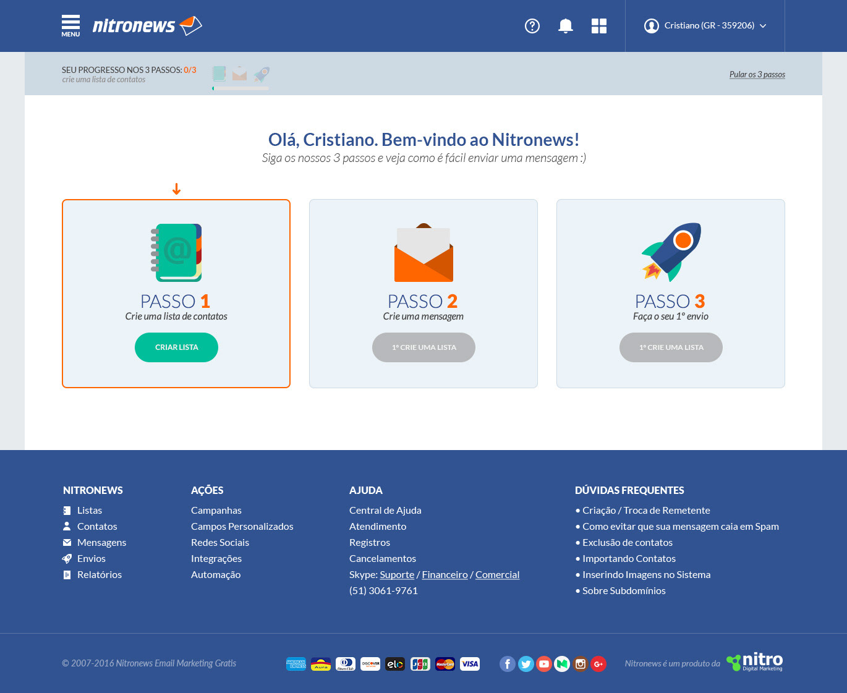Open the Twitter social icon
The height and width of the screenshot is (693, 847).
[x=526, y=664]
